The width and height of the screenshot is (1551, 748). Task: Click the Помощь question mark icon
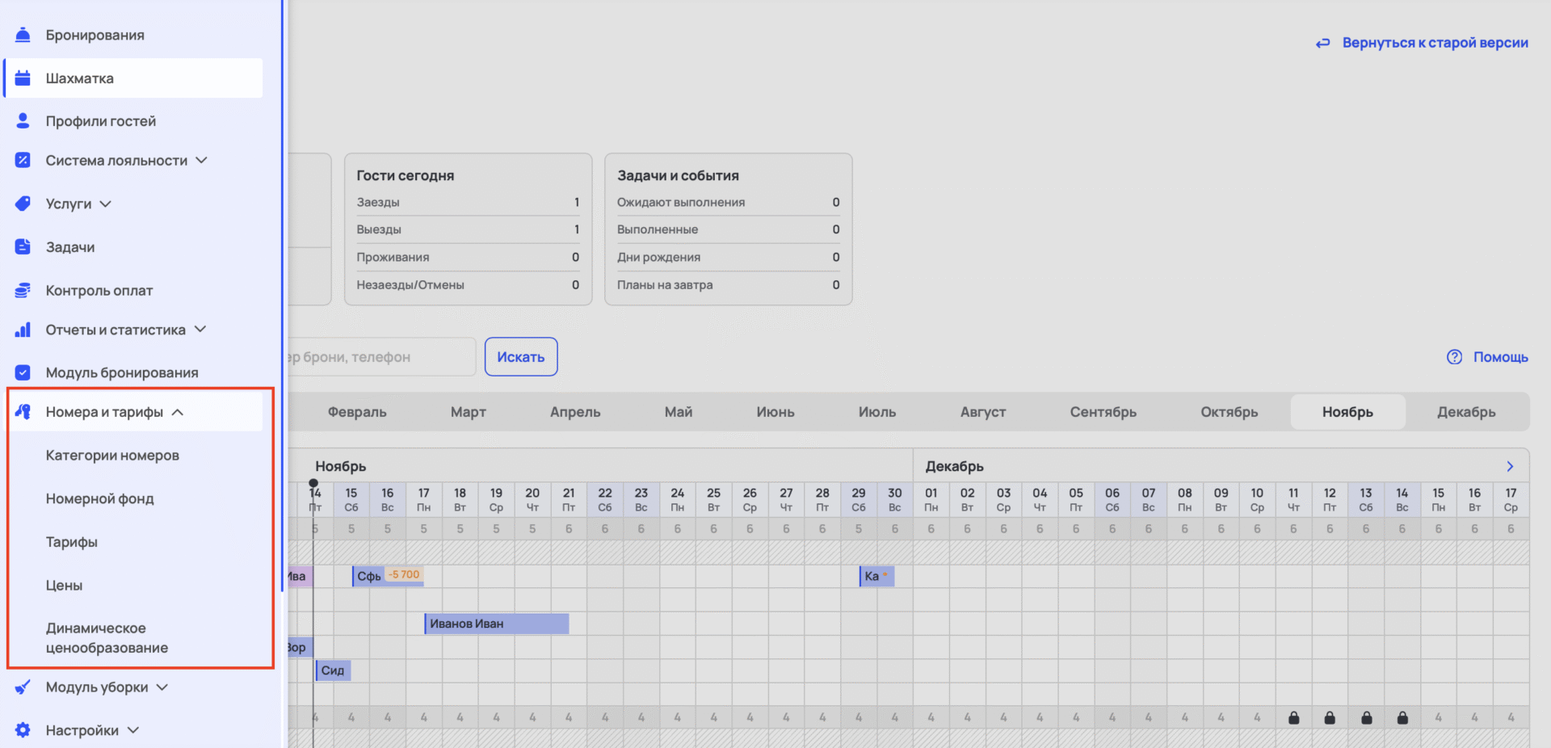pyautogui.click(x=1454, y=357)
